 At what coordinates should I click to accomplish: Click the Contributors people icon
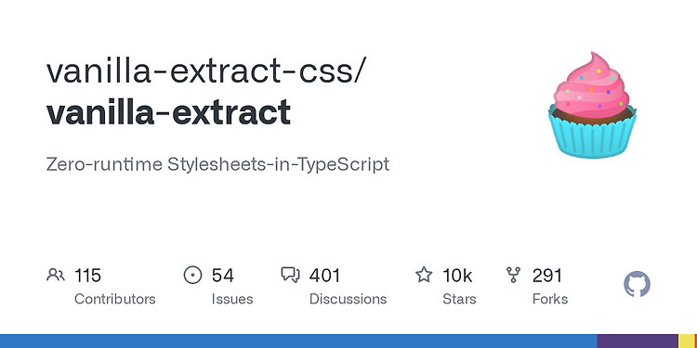coord(56,276)
